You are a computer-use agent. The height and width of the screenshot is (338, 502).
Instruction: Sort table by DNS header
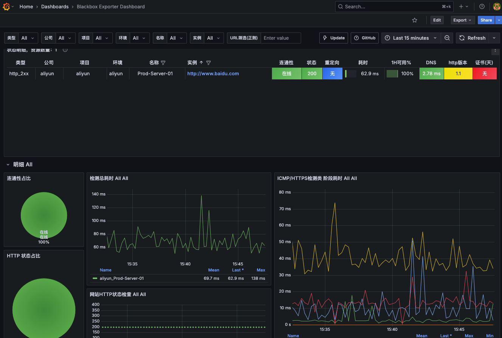tap(431, 63)
